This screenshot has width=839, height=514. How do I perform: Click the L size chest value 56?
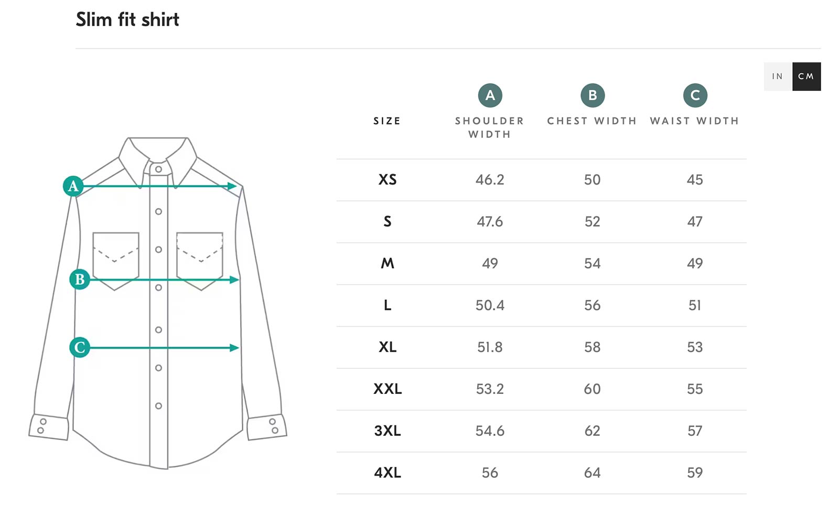point(592,305)
